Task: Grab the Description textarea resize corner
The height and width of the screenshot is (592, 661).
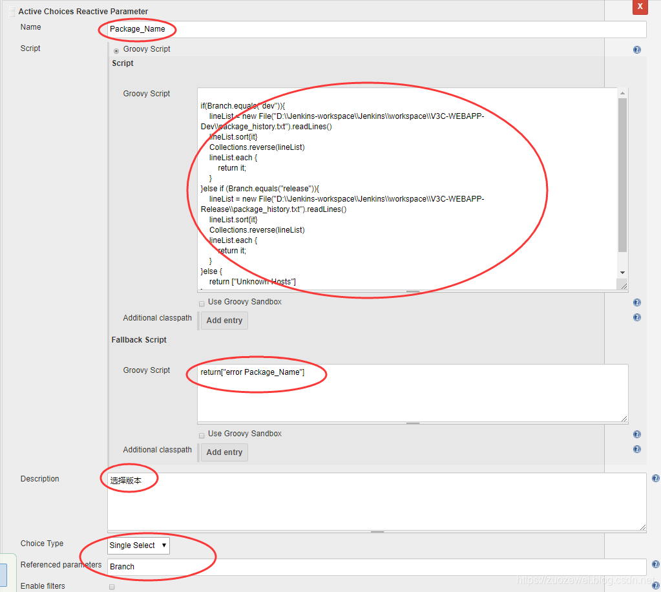Action: [x=642, y=527]
